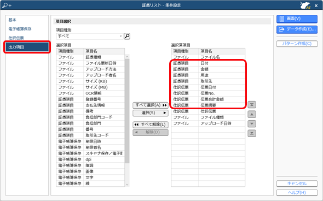Click the 選択(S) button
Screen dimensions: 323x201
(151, 113)
